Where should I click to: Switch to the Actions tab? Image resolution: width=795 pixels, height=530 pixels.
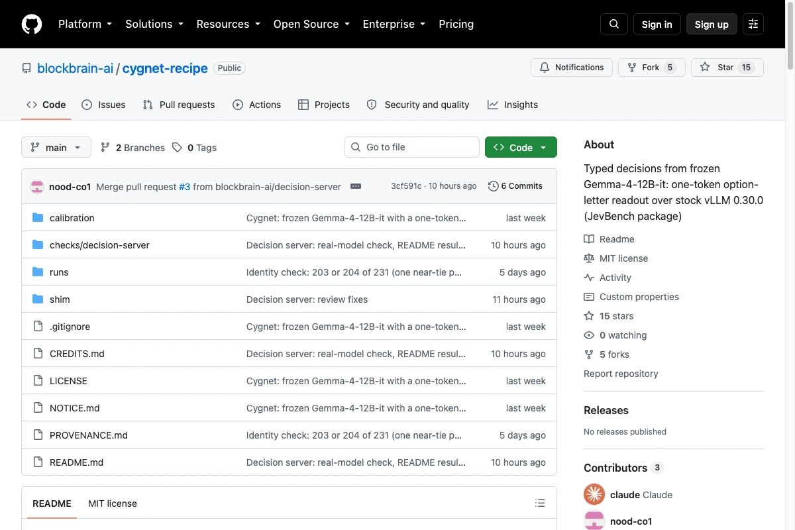[x=257, y=105]
